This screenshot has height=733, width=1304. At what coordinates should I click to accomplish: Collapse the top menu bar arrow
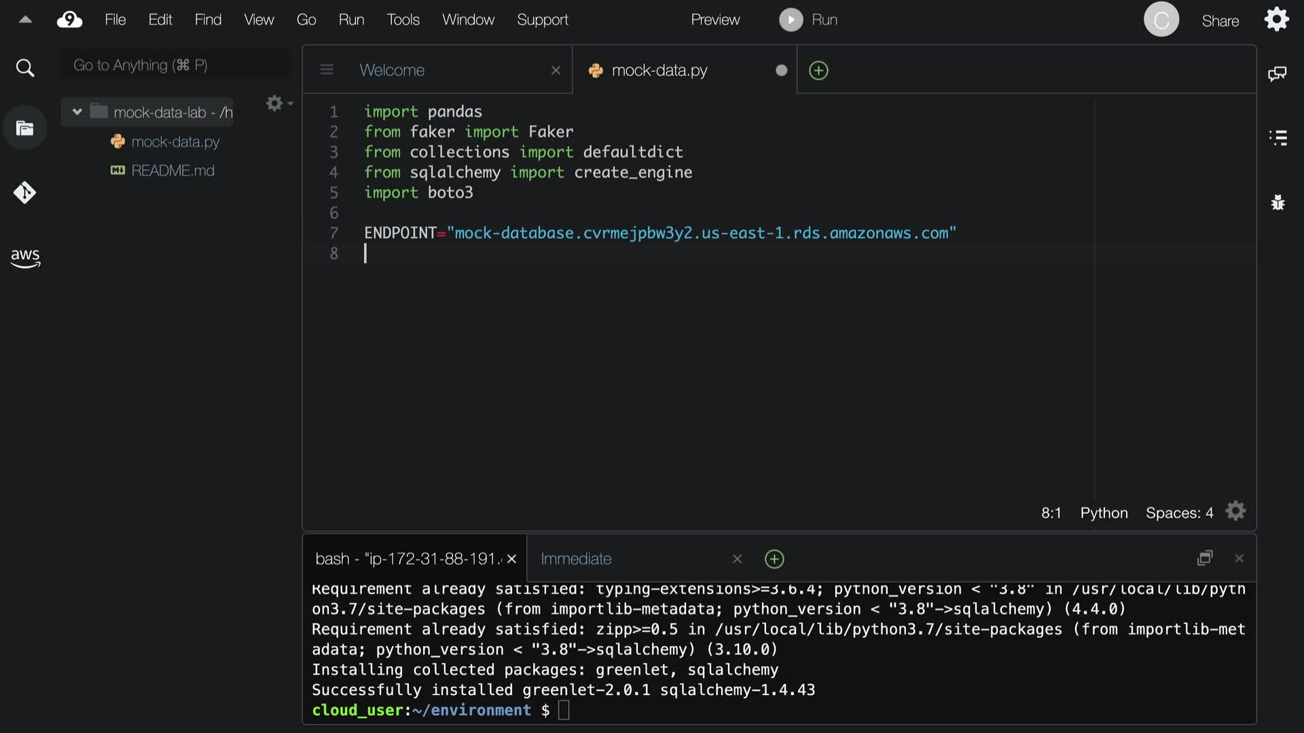click(x=25, y=20)
